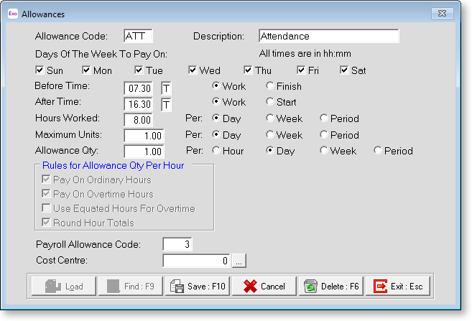The width and height of the screenshot is (472, 321).
Task: Click the Save : F10 button
Action: [x=198, y=286]
